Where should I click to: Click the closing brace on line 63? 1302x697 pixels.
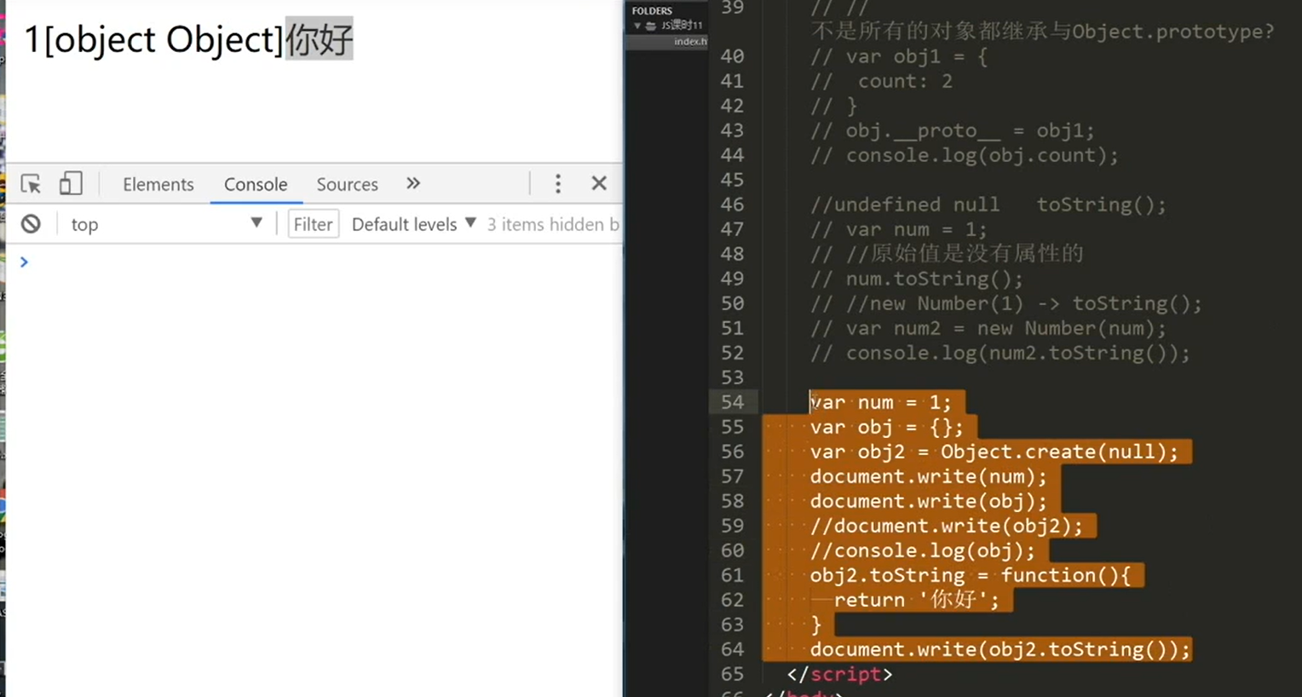815,625
